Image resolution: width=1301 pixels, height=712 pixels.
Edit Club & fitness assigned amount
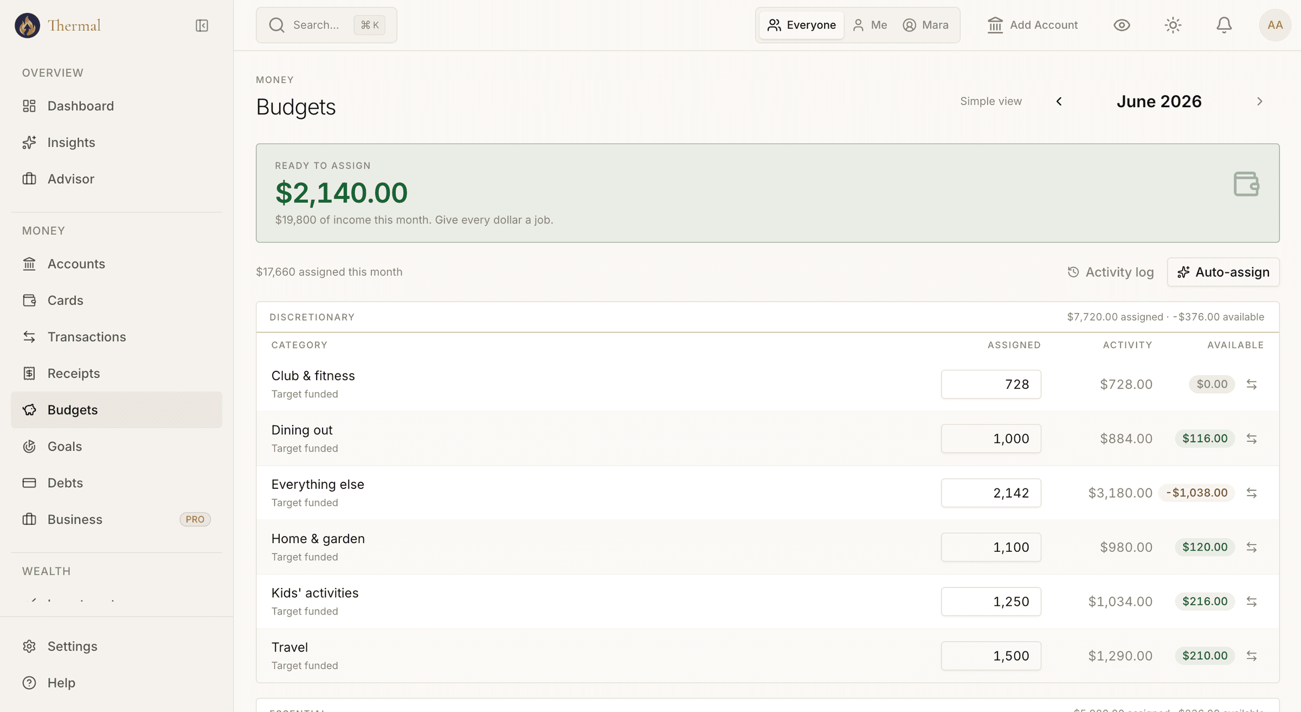tap(991, 384)
